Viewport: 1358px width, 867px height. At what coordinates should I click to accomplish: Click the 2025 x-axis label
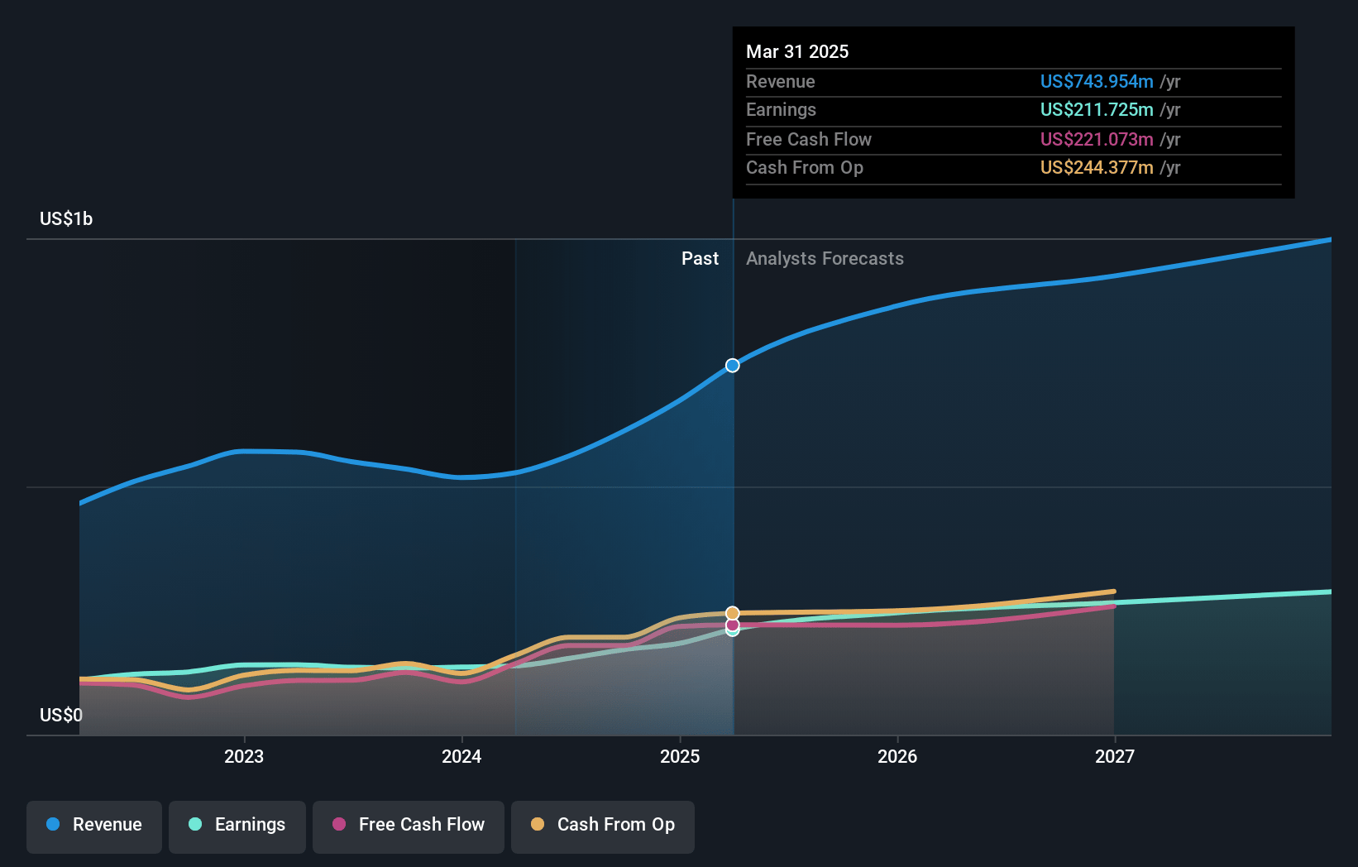tap(680, 757)
